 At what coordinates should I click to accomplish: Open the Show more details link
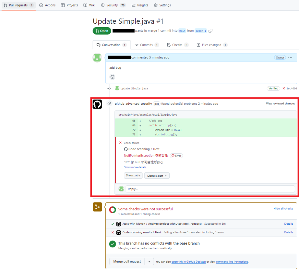pos(135,167)
